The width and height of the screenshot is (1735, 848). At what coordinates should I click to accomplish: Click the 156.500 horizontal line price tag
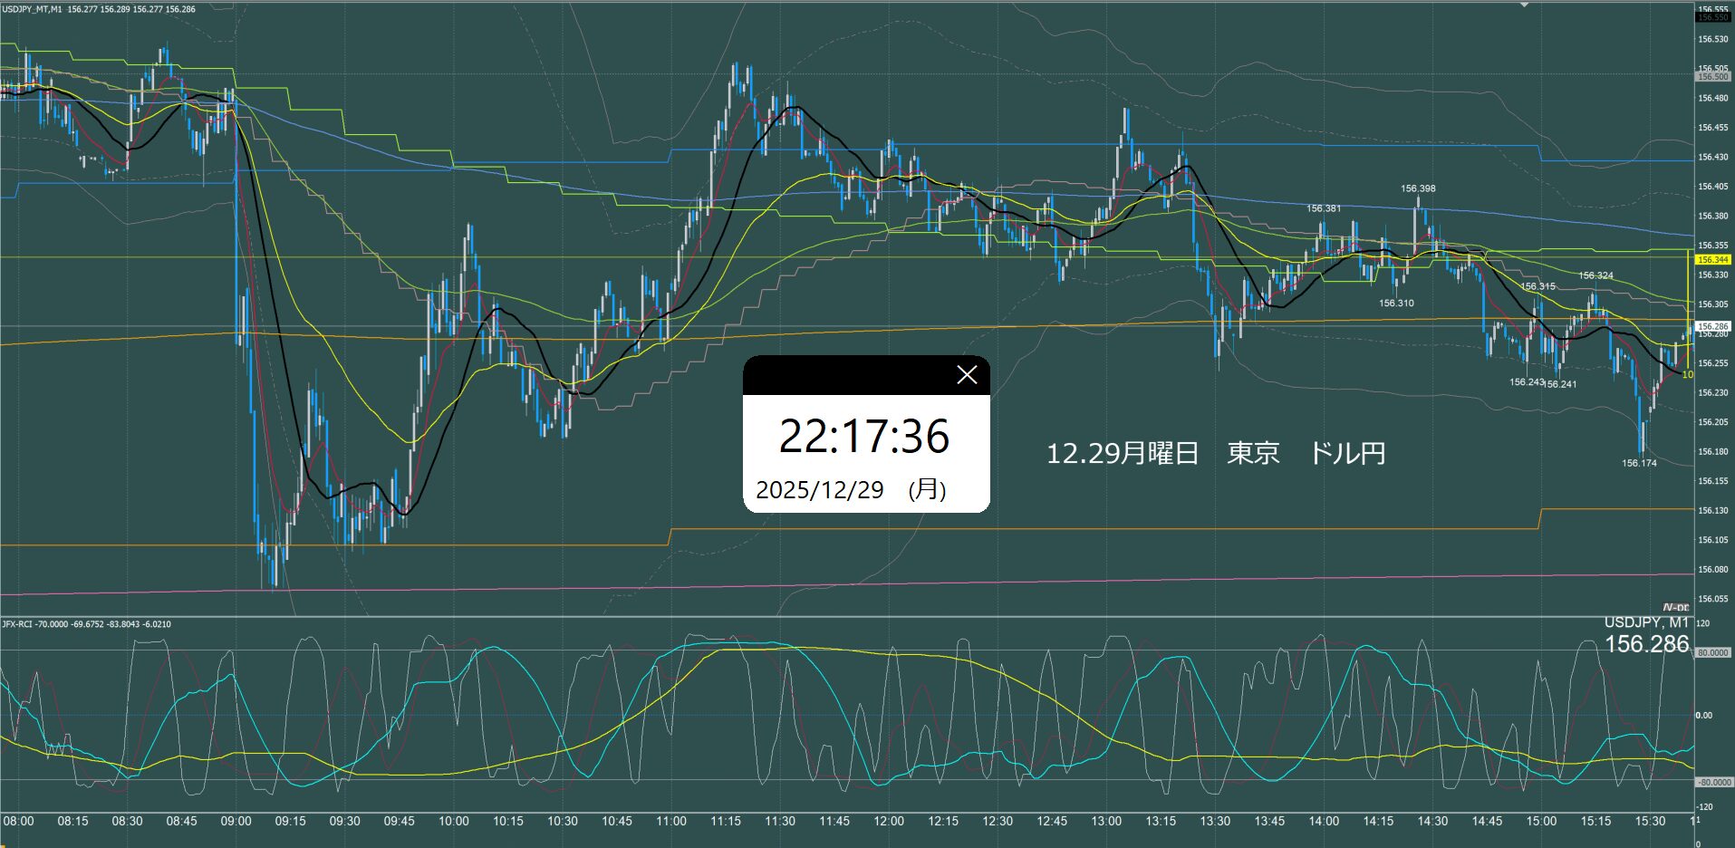coord(1712,77)
